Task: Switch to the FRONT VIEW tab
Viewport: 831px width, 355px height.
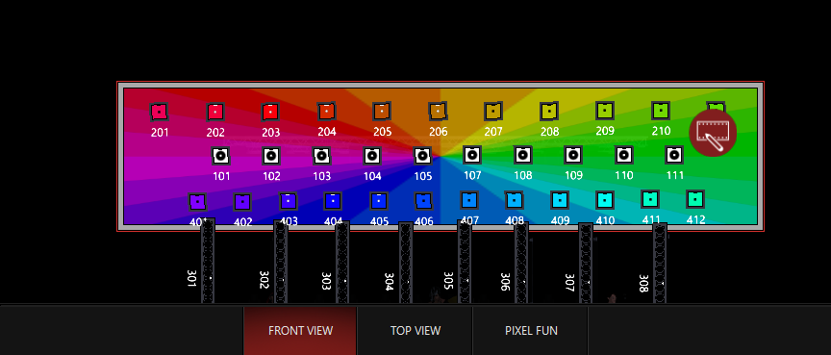Action: pyautogui.click(x=300, y=331)
